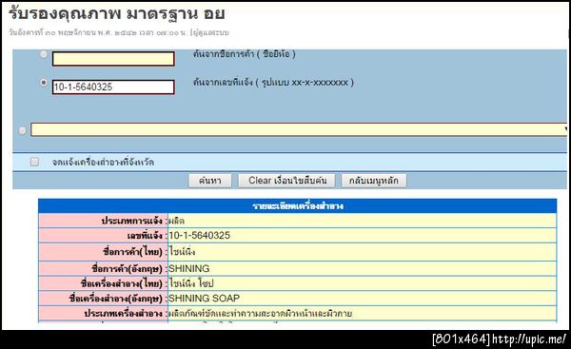The image size is (571, 349).
Task: Click the Thai date and time line in the header
Action: tap(98, 32)
